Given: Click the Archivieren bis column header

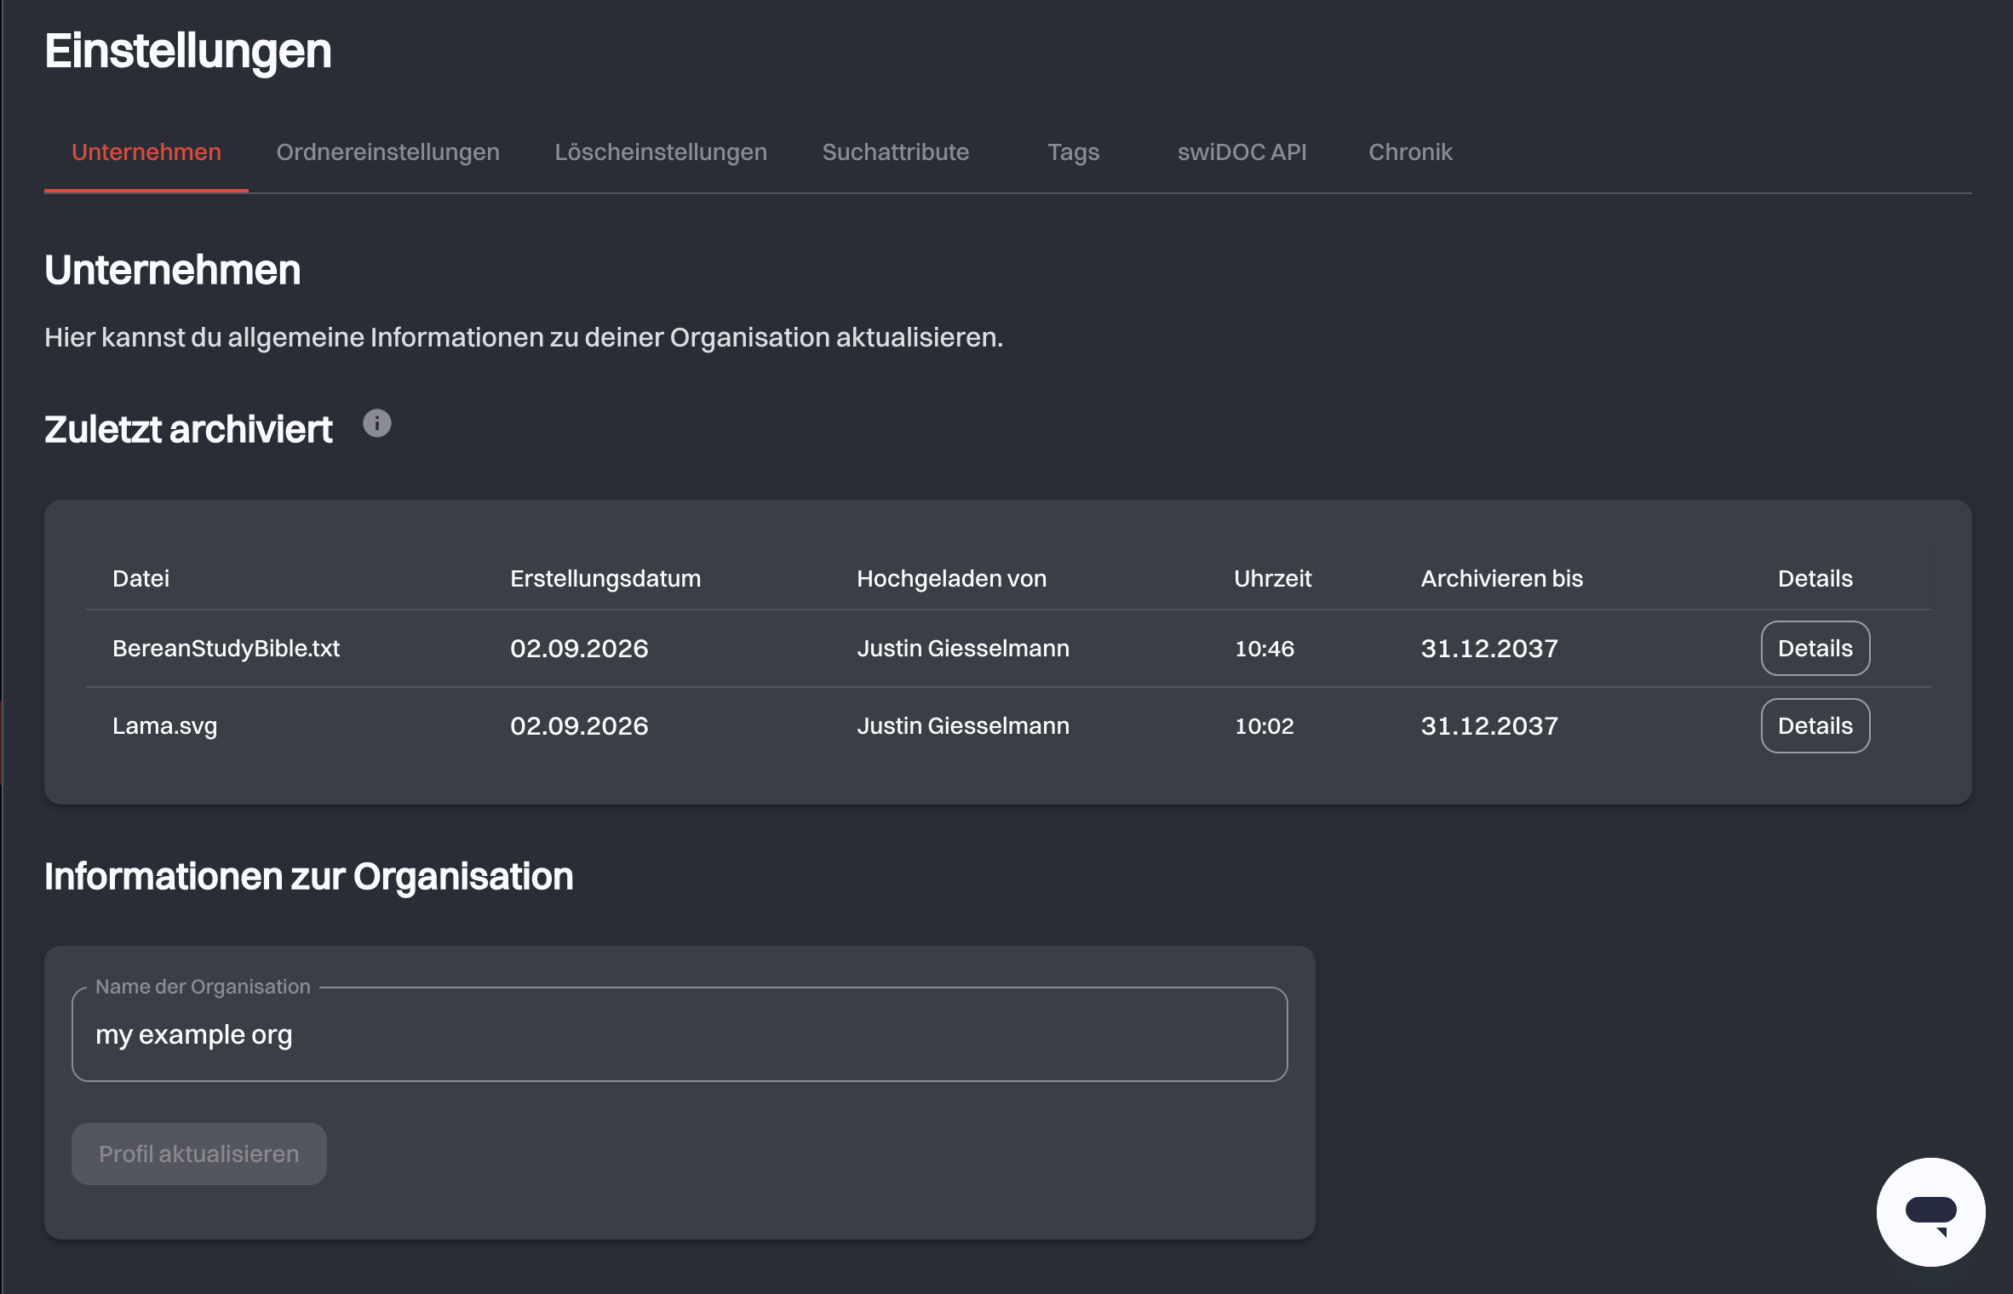Looking at the screenshot, I should [x=1501, y=579].
